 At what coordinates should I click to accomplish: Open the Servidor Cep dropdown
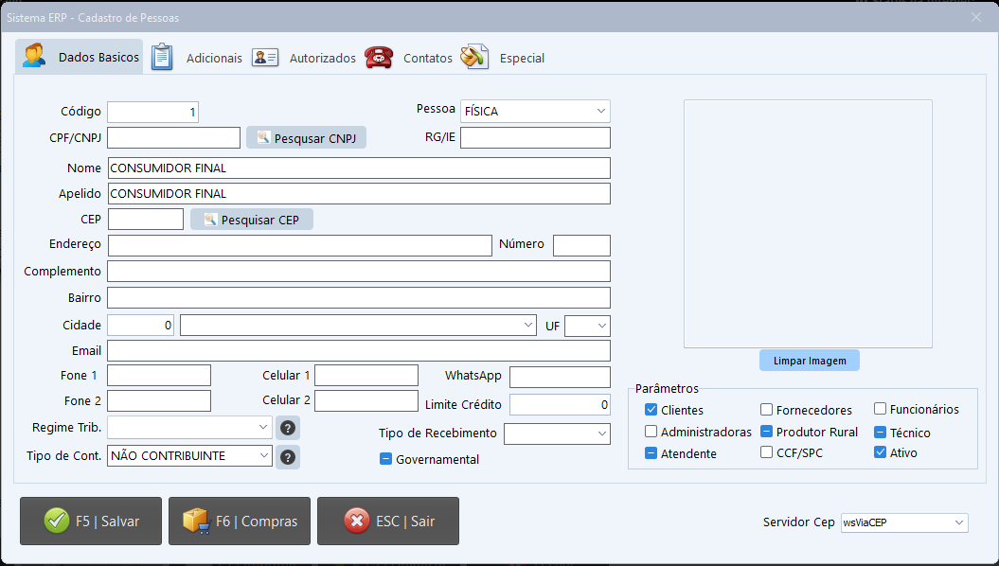(904, 522)
